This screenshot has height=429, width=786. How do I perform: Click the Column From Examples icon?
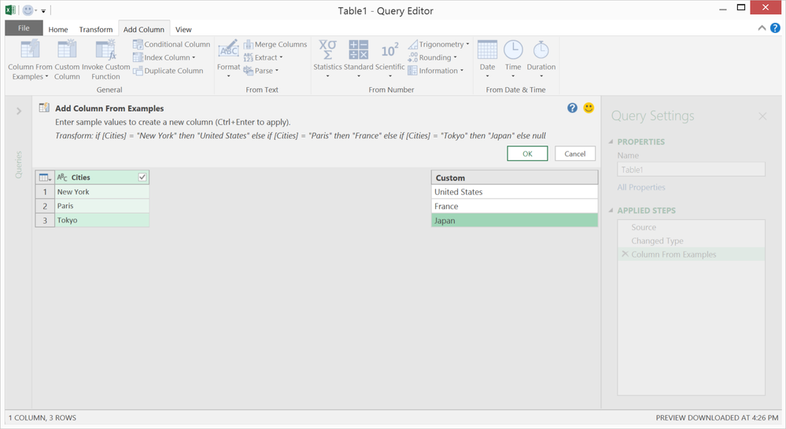click(x=30, y=49)
